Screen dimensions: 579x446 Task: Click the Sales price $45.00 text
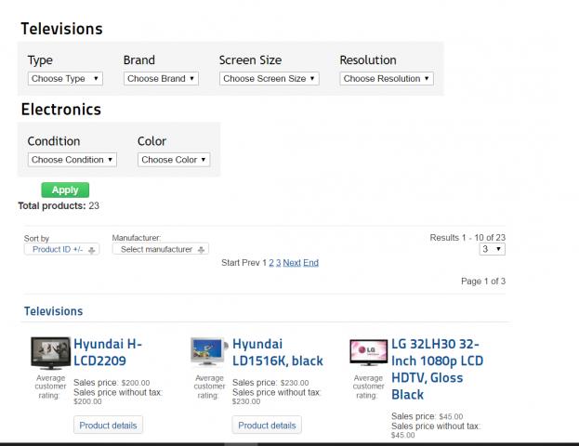428,416
